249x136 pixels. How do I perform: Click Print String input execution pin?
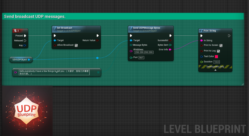(x=201, y=36)
